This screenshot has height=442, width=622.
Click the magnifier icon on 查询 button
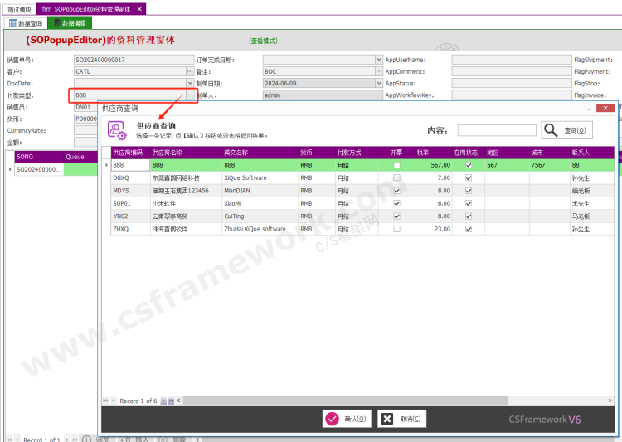552,130
